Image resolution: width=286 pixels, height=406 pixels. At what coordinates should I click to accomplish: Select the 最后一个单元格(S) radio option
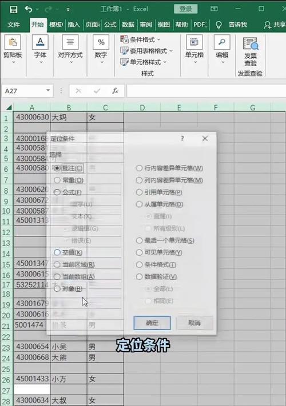click(x=165, y=240)
